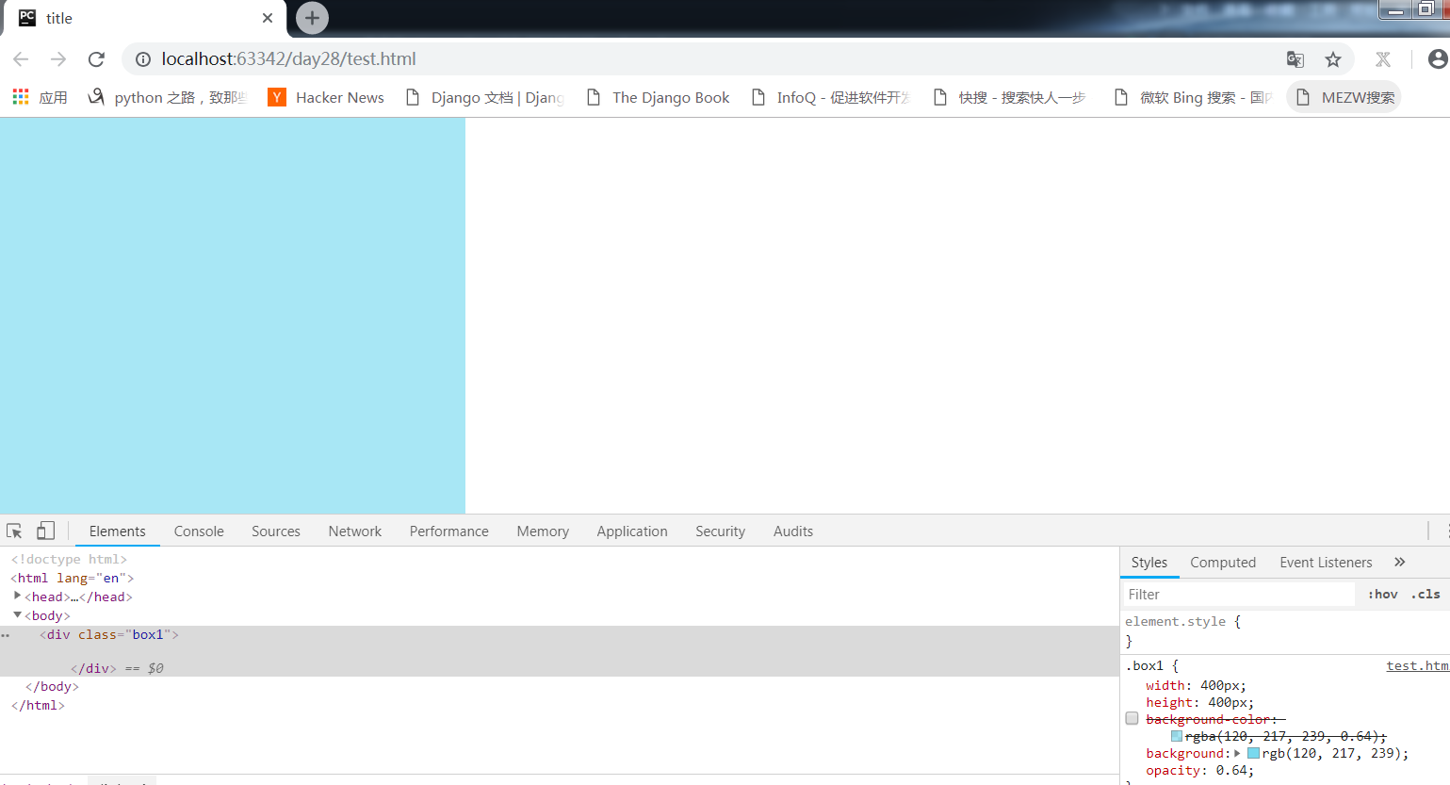Activate the inspect element picker tool
Image resolution: width=1450 pixels, height=785 pixels.
[14, 531]
